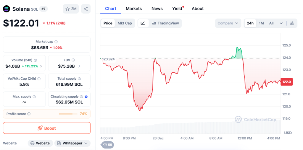Click the Boost button
This screenshot has height=150, width=303.
coord(47,128)
